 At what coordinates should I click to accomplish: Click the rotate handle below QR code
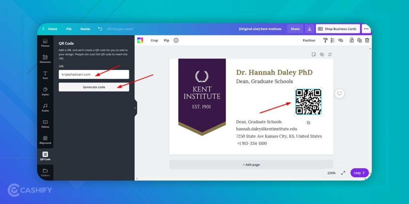pos(309,123)
